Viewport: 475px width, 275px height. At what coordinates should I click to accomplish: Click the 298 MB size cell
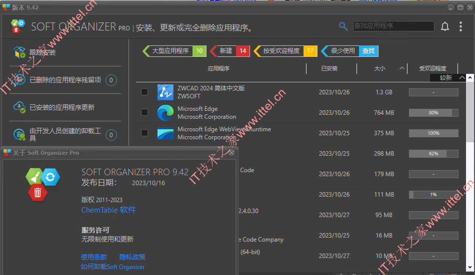click(384, 154)
